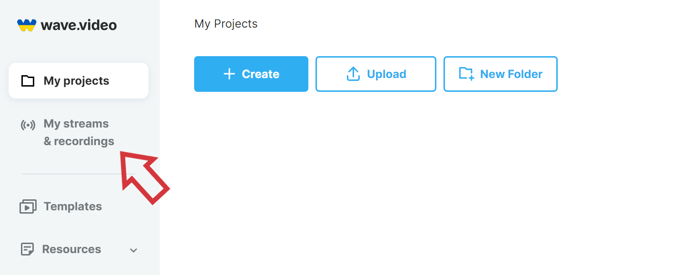Viewport: 690px width, 275px height.
Task: Click the Resources note icon
Action: (28, 249)
